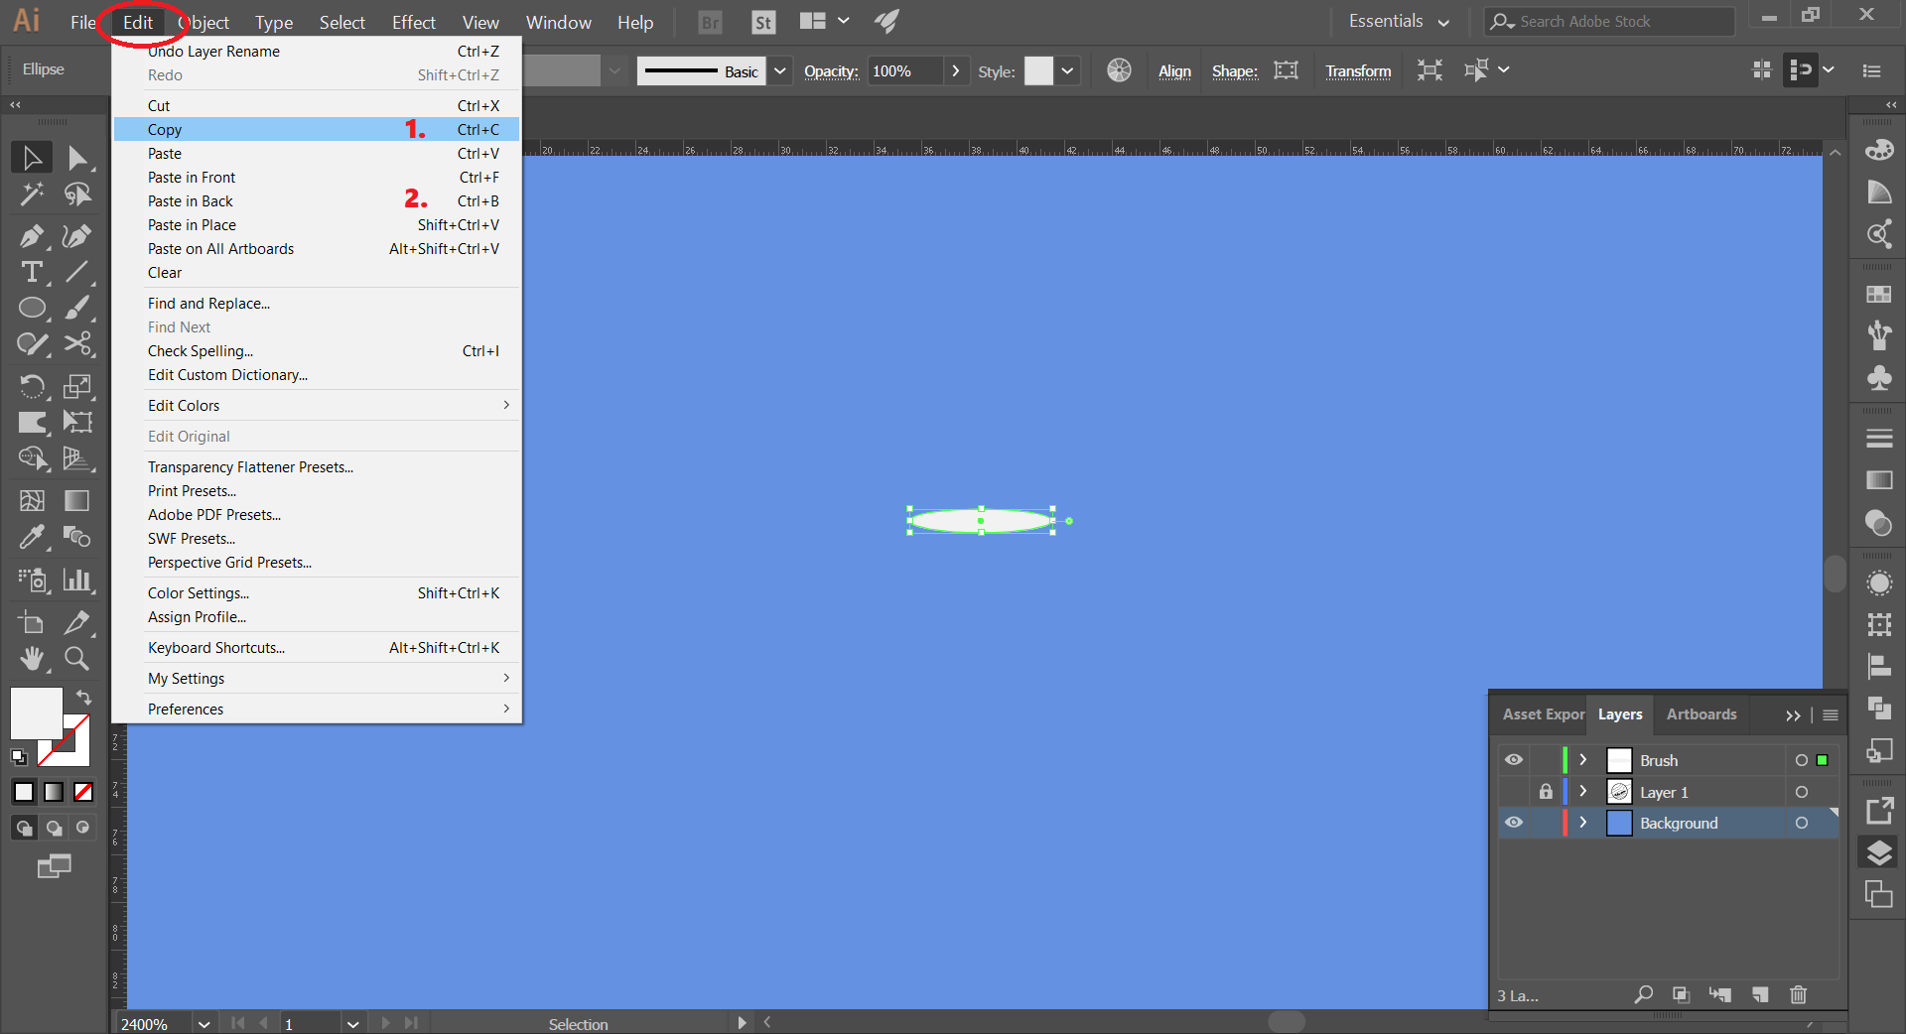Click the Style swatch box
This screenshot has height=1034, width=1906.
pos(1038,70)
